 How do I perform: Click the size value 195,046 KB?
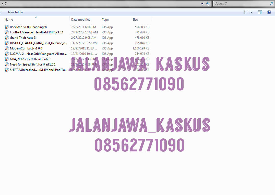[x=142, y=43]
